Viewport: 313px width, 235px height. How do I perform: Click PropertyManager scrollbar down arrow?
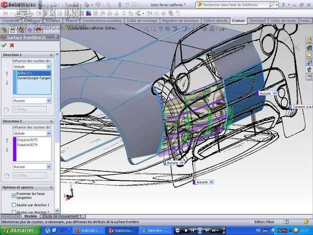[57, 210]
